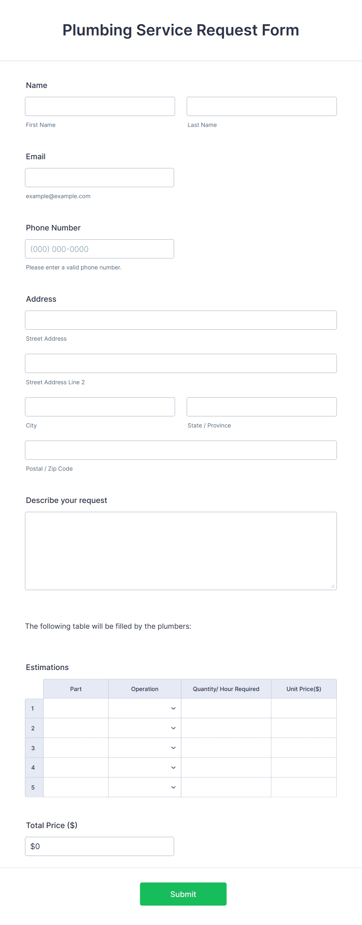Click the State / Province field
The image size is (362, 925).
[x=262, y=406]
